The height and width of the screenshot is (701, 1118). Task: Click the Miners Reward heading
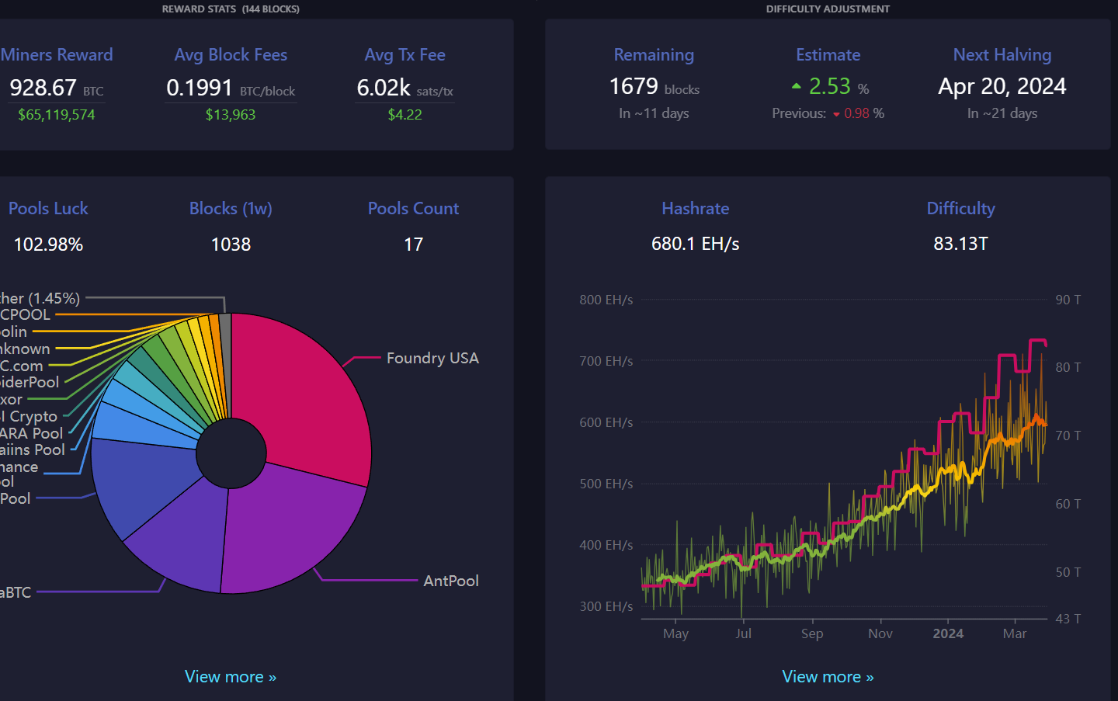pyautogui.click(x=57, y=54)
